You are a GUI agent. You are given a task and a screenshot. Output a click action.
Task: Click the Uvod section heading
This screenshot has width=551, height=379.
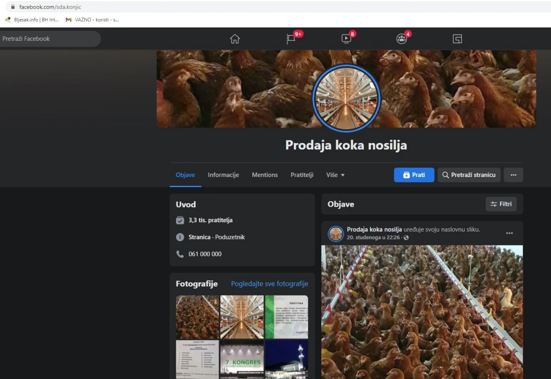(186, 205)
